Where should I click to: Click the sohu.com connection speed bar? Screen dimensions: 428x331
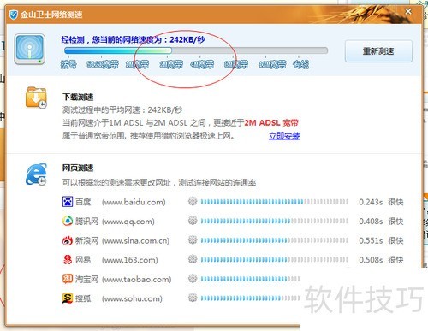(x=250, y=298)
